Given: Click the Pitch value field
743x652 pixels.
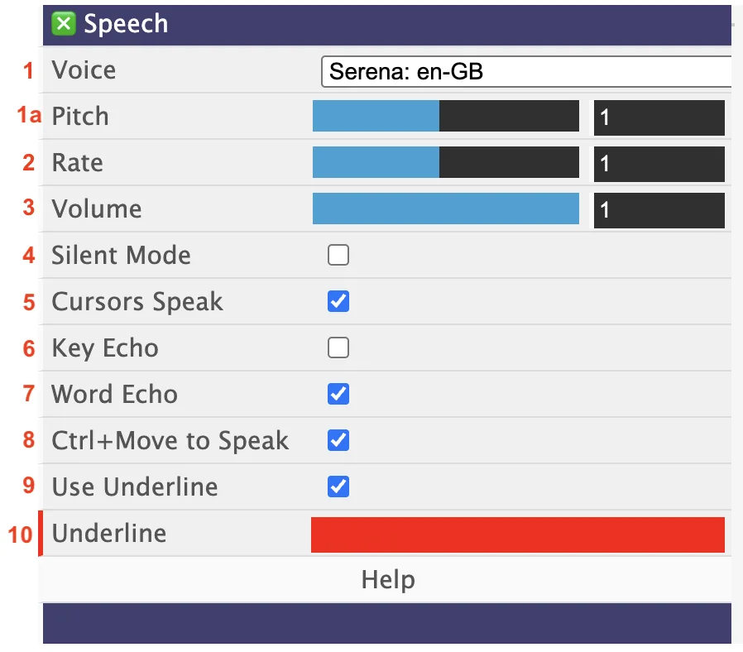Looking at the screenshot, I should (658, 117).
